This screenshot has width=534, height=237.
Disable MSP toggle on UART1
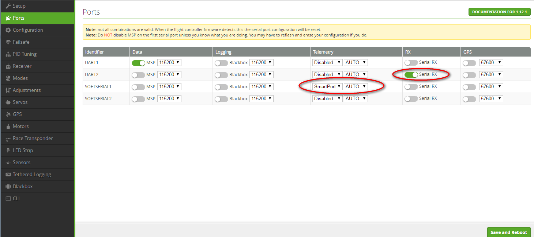click(x=138, y=63)
